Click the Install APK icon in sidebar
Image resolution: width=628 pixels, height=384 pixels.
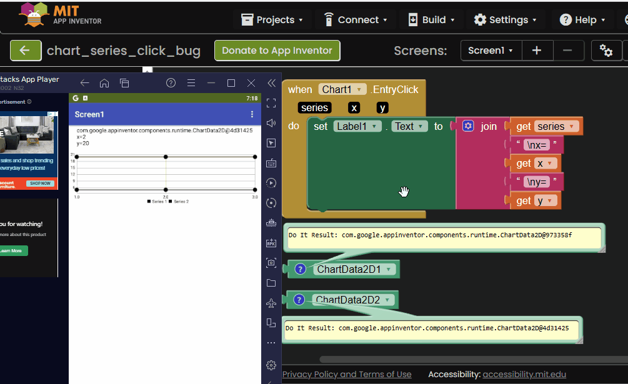coord(271,243)
